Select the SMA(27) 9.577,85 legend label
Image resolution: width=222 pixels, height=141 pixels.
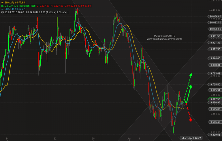click(x=15, y=3)
